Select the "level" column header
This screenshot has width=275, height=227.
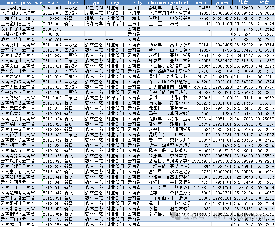pos(74,3)
